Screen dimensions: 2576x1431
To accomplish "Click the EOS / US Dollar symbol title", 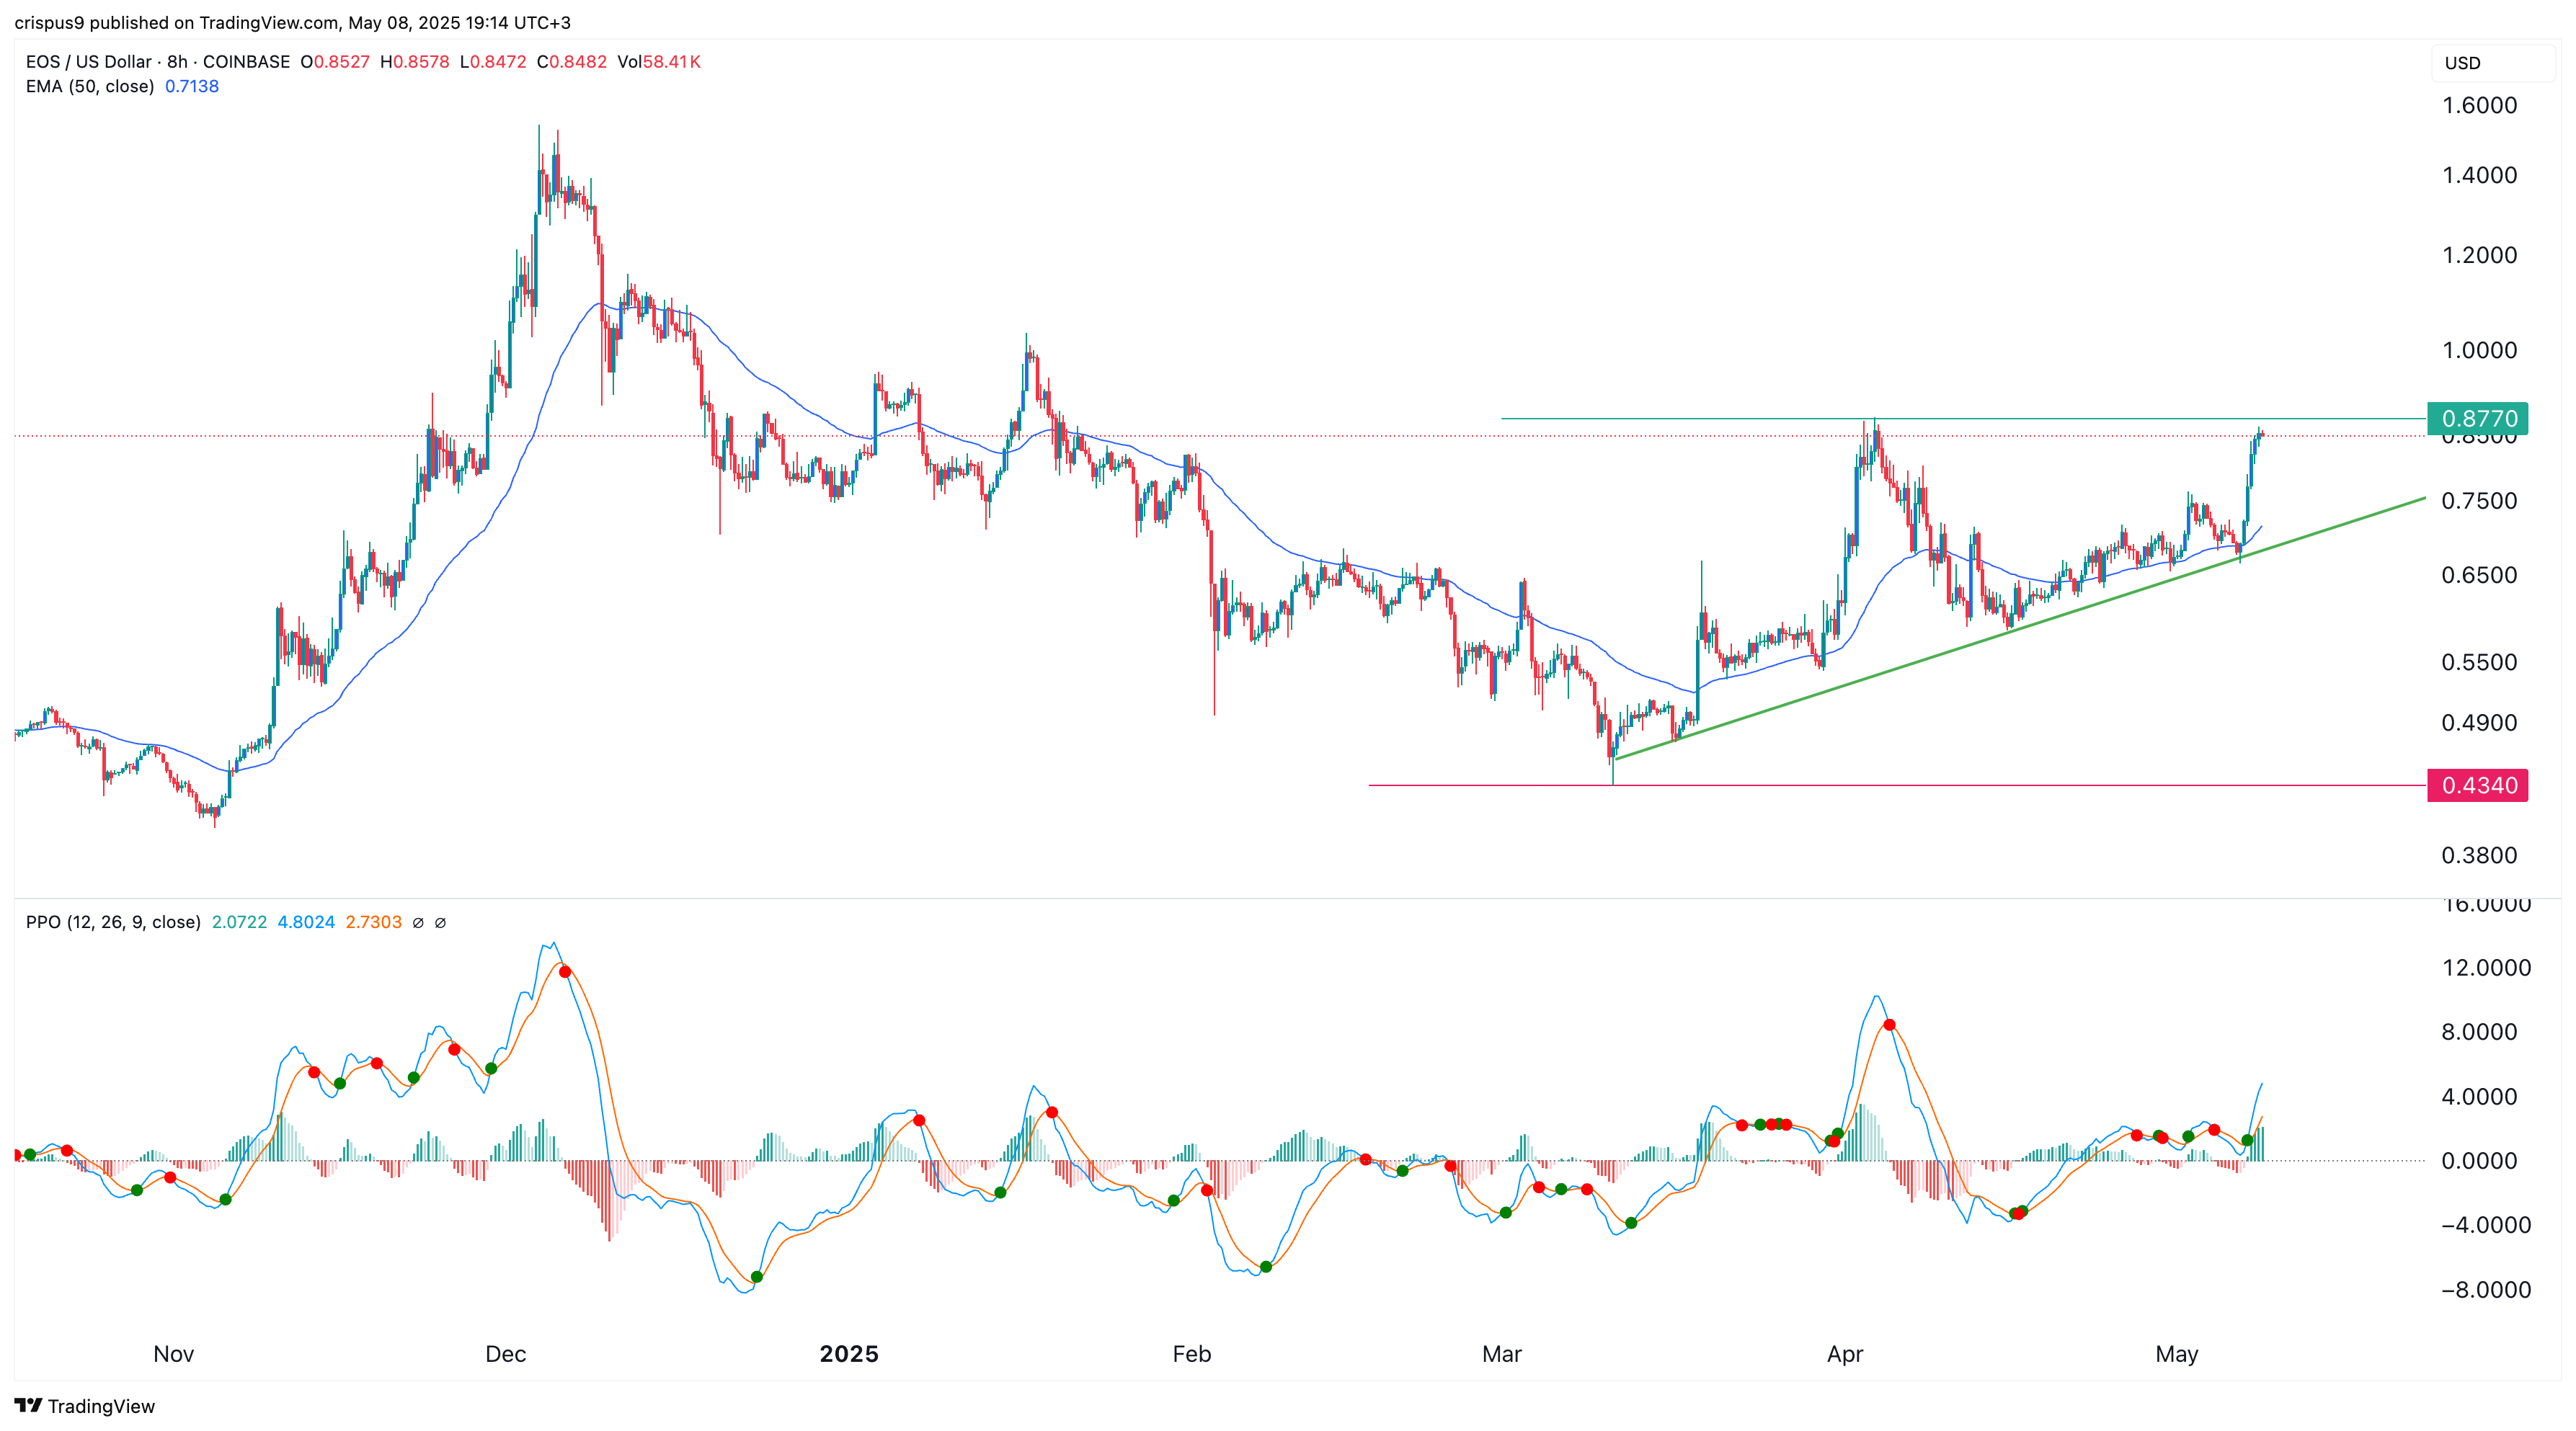I will [88, 62].
